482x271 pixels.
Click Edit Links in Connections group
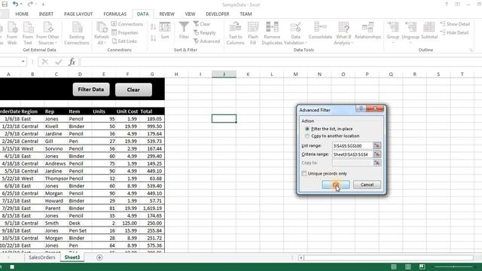[124, 41]
